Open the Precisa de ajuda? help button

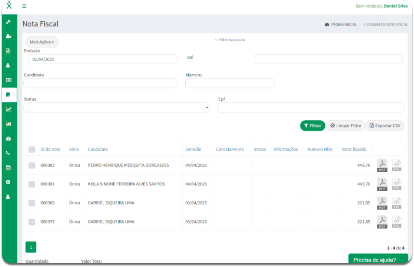(x=378, y=259)
